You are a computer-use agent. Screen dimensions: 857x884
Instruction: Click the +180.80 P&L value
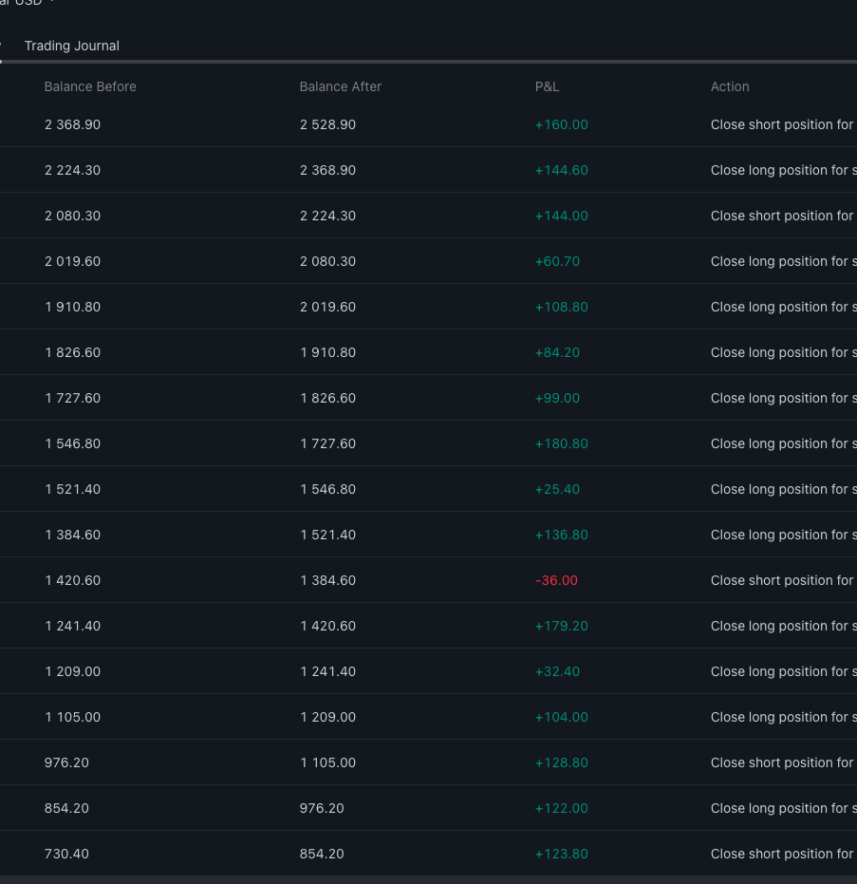coord(562,442)
